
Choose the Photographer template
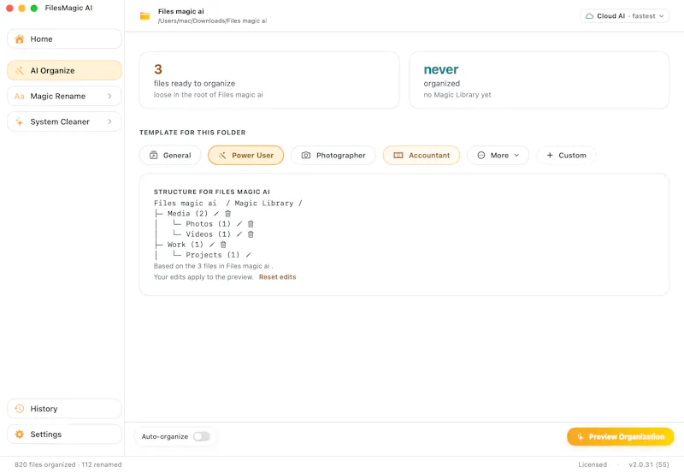coord(333,156)
